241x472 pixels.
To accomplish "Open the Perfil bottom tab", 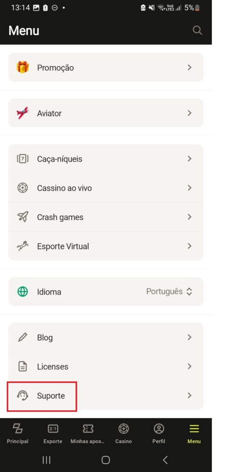I will pyautogui.click(x=159, y=433).
